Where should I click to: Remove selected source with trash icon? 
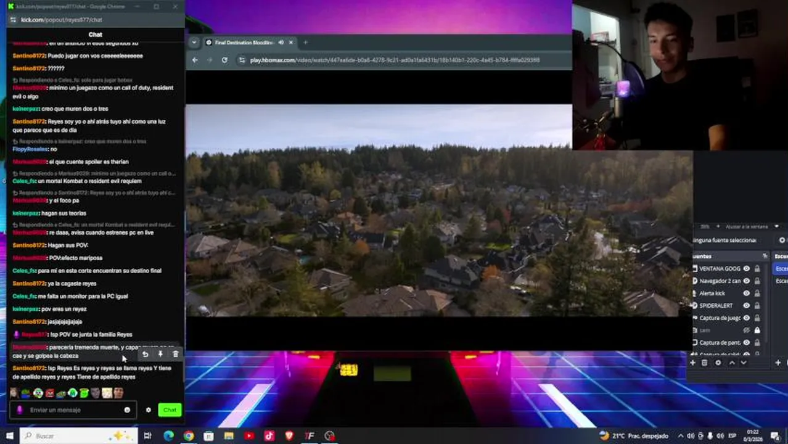pos(705,363)
